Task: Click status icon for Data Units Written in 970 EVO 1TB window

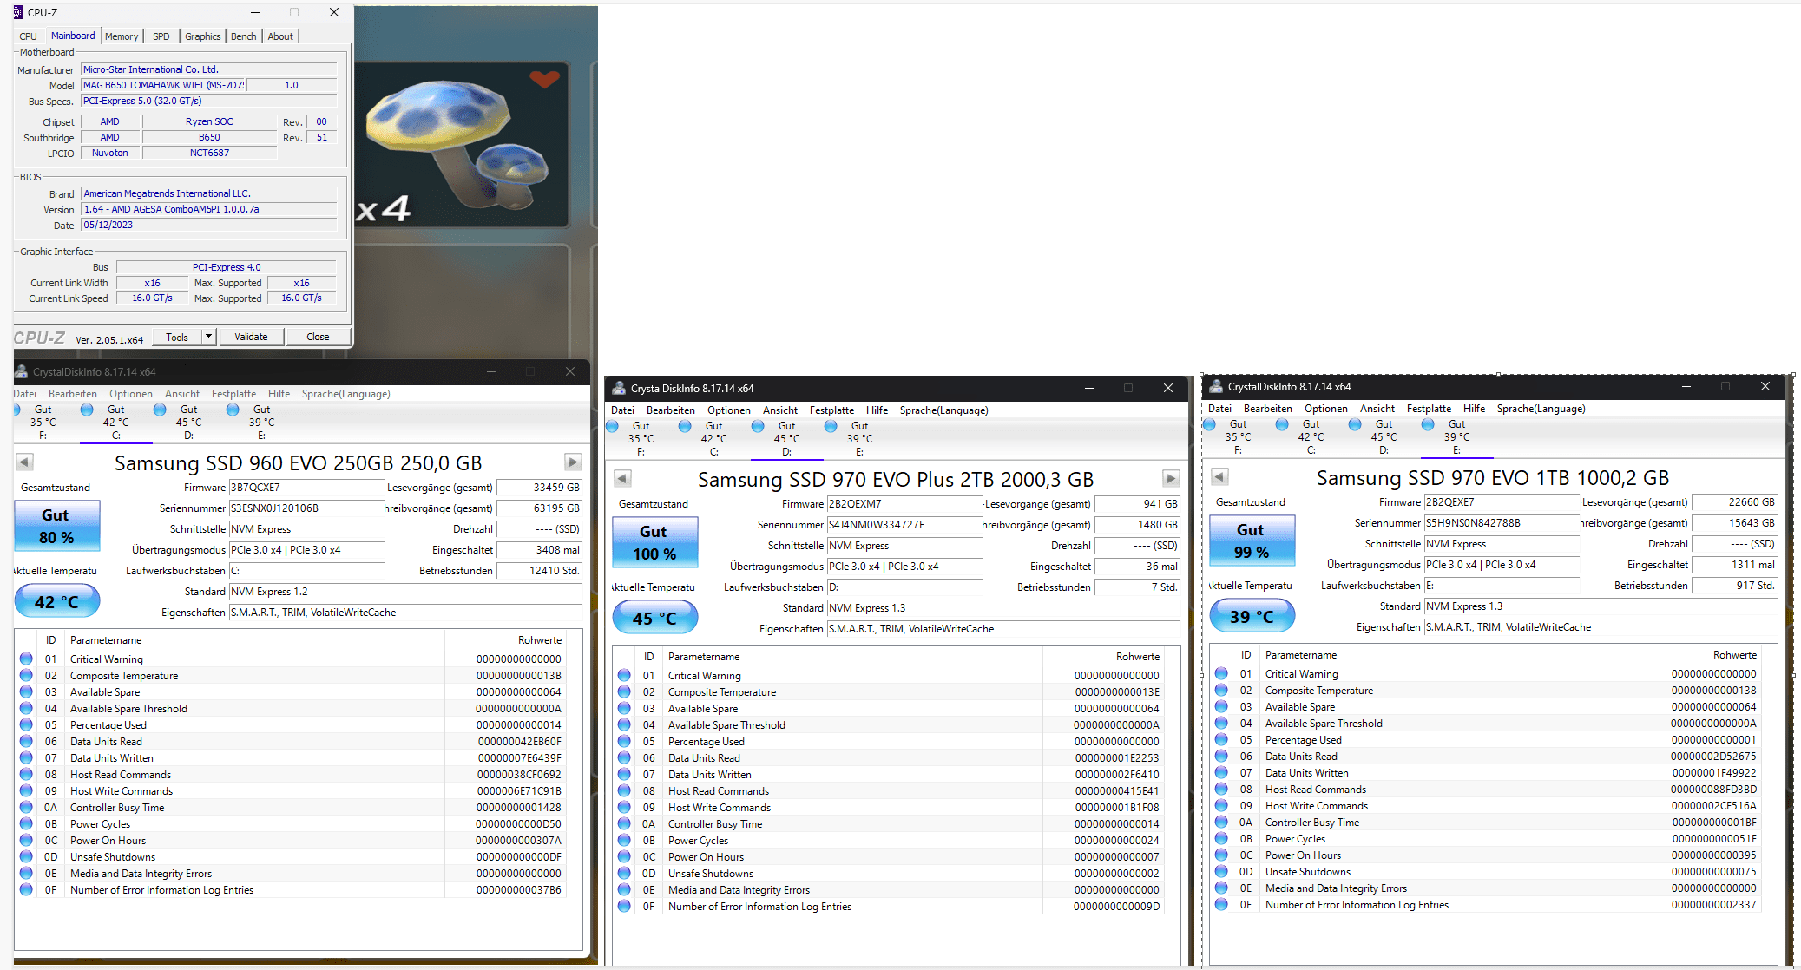Action: click(x=1221, y=773)
